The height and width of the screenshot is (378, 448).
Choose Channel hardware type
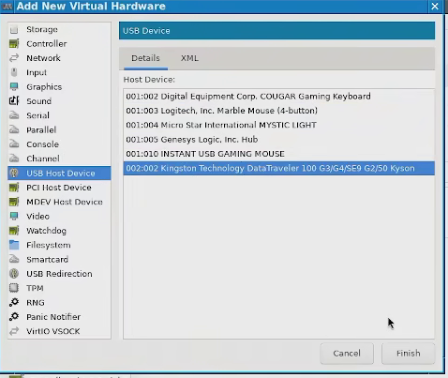[43, 159]
